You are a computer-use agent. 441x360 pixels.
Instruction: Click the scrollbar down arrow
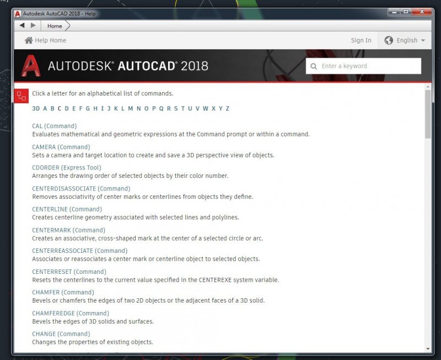pos(428,349)
